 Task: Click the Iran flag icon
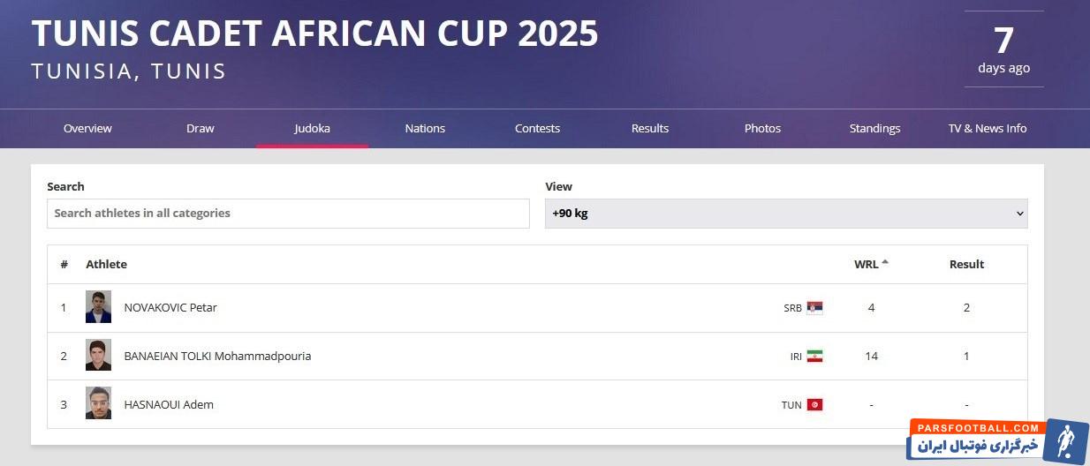pos(814,357)
